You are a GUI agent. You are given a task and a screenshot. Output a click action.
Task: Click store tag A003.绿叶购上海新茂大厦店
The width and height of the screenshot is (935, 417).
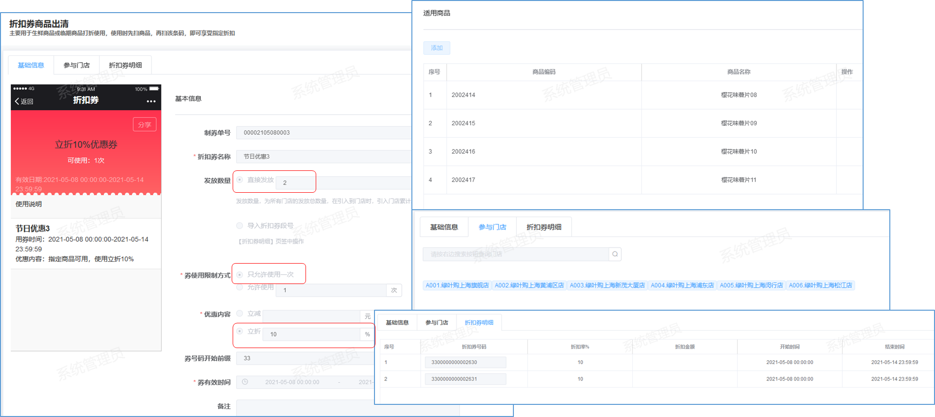607,285
